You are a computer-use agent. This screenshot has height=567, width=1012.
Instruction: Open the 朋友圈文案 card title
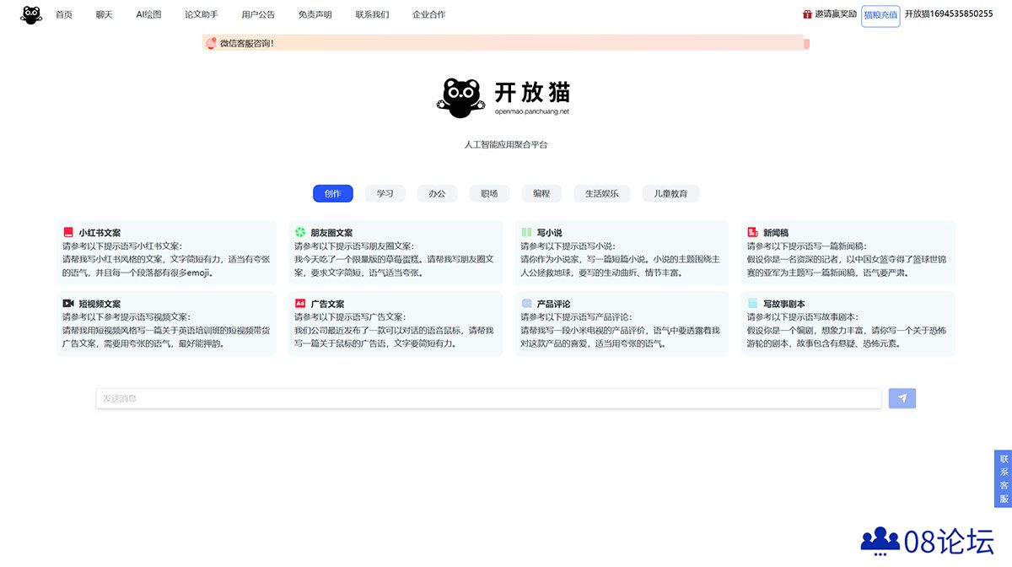(x=331, y=233)
